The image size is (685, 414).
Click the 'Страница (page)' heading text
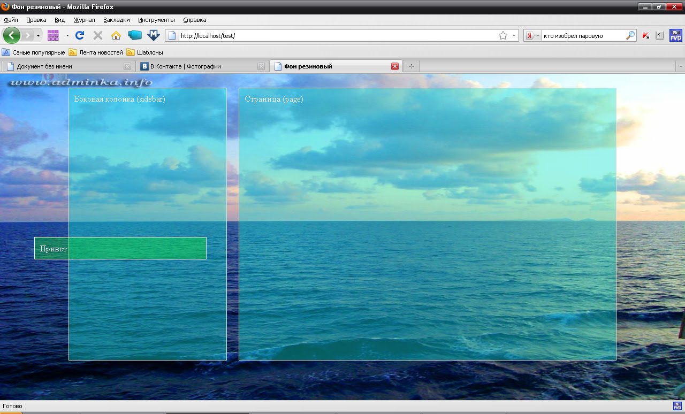274,99
